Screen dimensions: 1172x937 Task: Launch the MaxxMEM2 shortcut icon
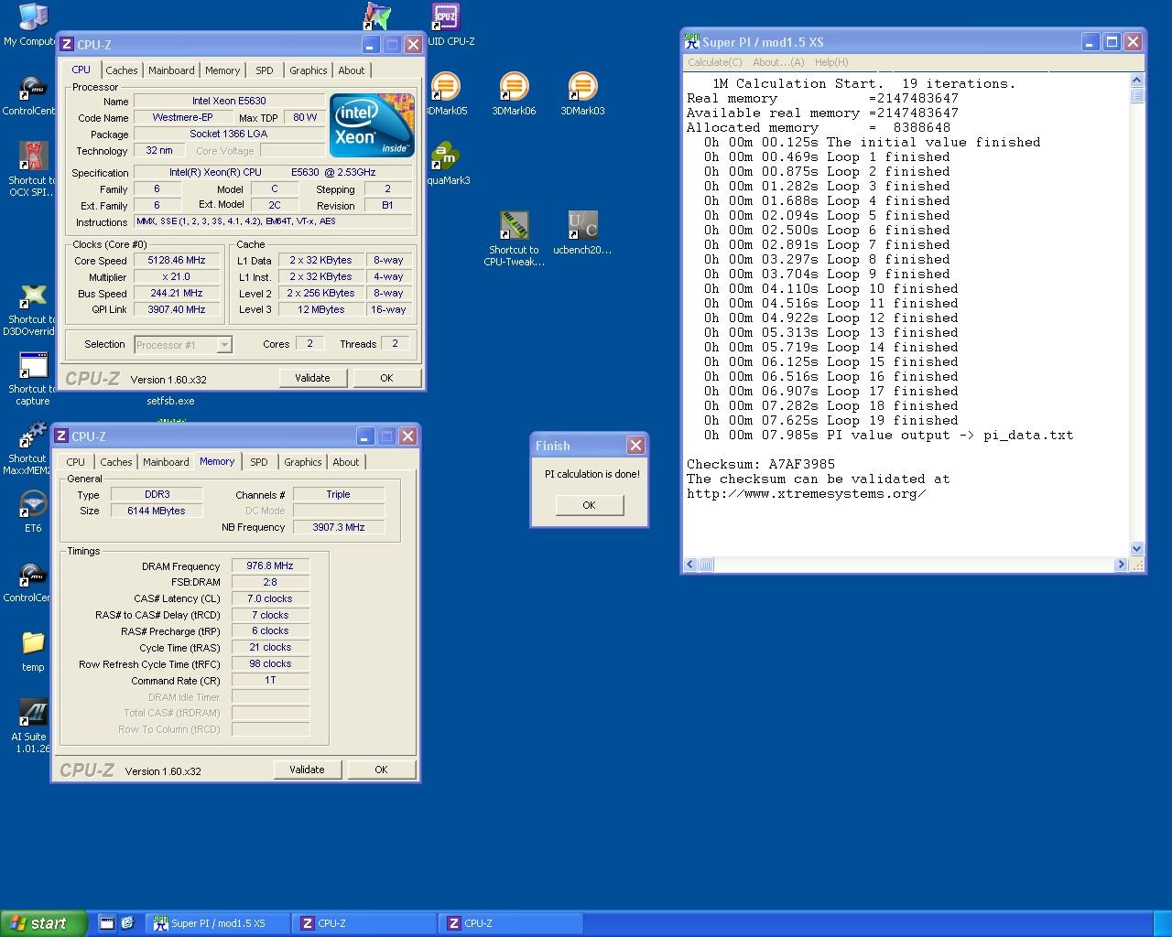pyautogui.click(x=33, y=436)
